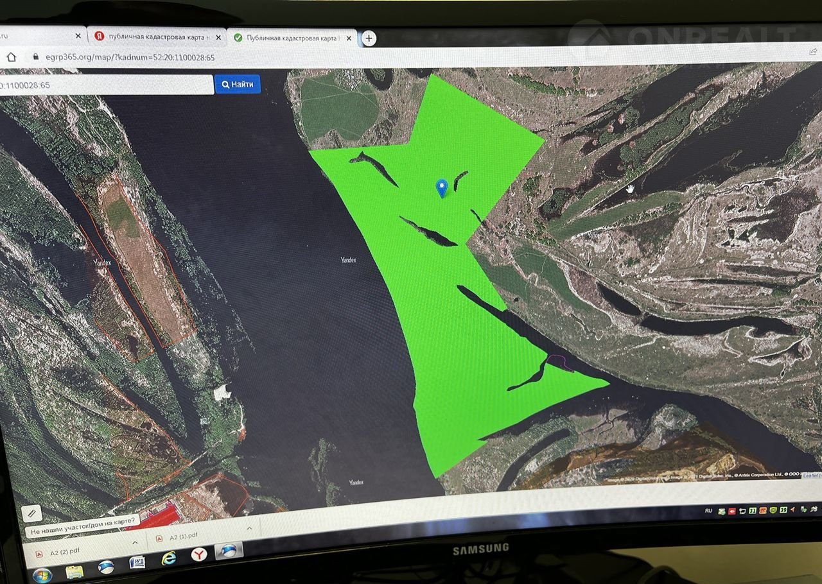Screen dimensions: 822x584
Task: Click the RU language indicator in tray
Action: click(708, 511)
